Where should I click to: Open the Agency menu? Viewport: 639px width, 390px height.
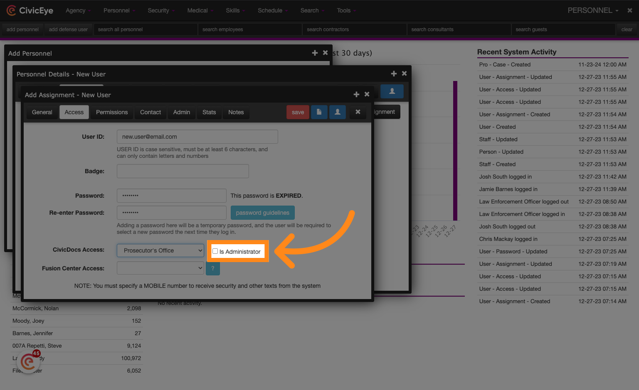[x=78, y=10]
